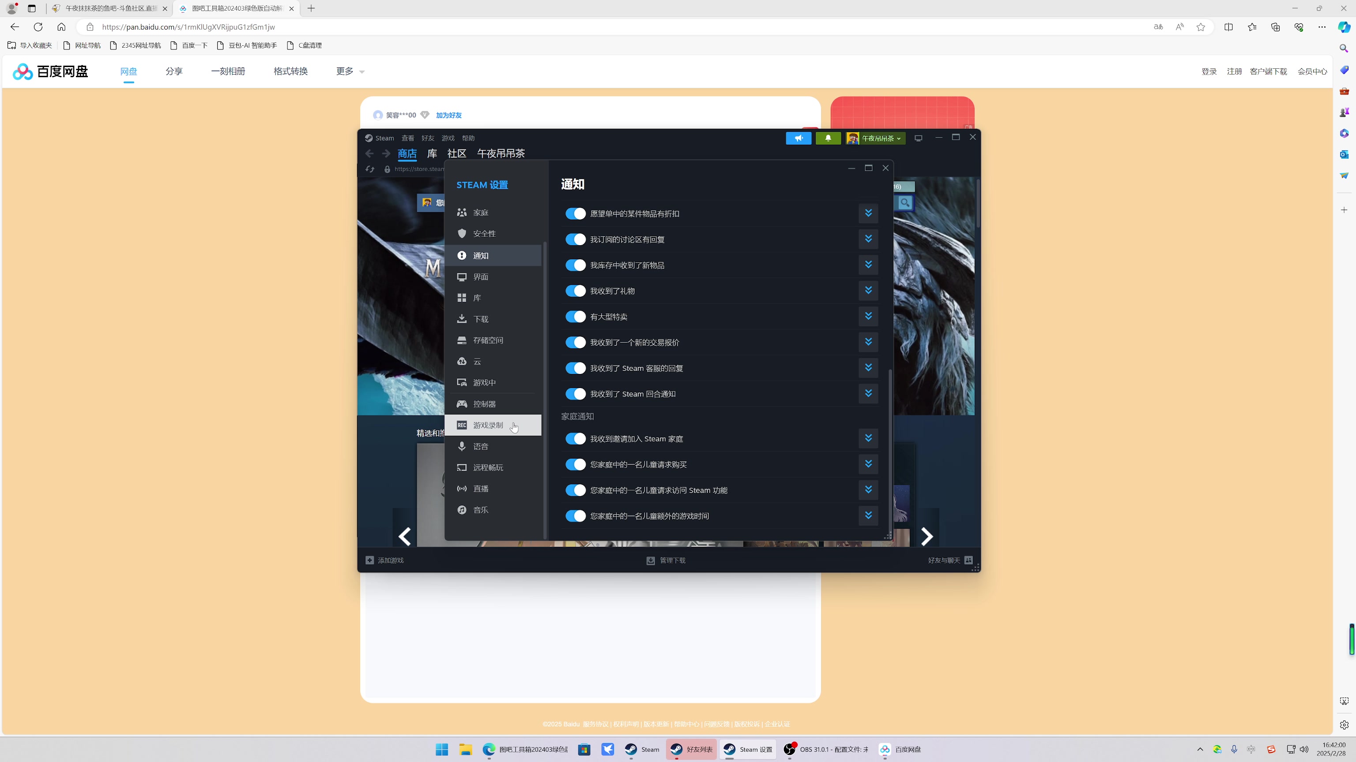Open 格式转换 on Baidu Netdisk
The width and height of the screenshot is (1356, 762).
point(290,71)
